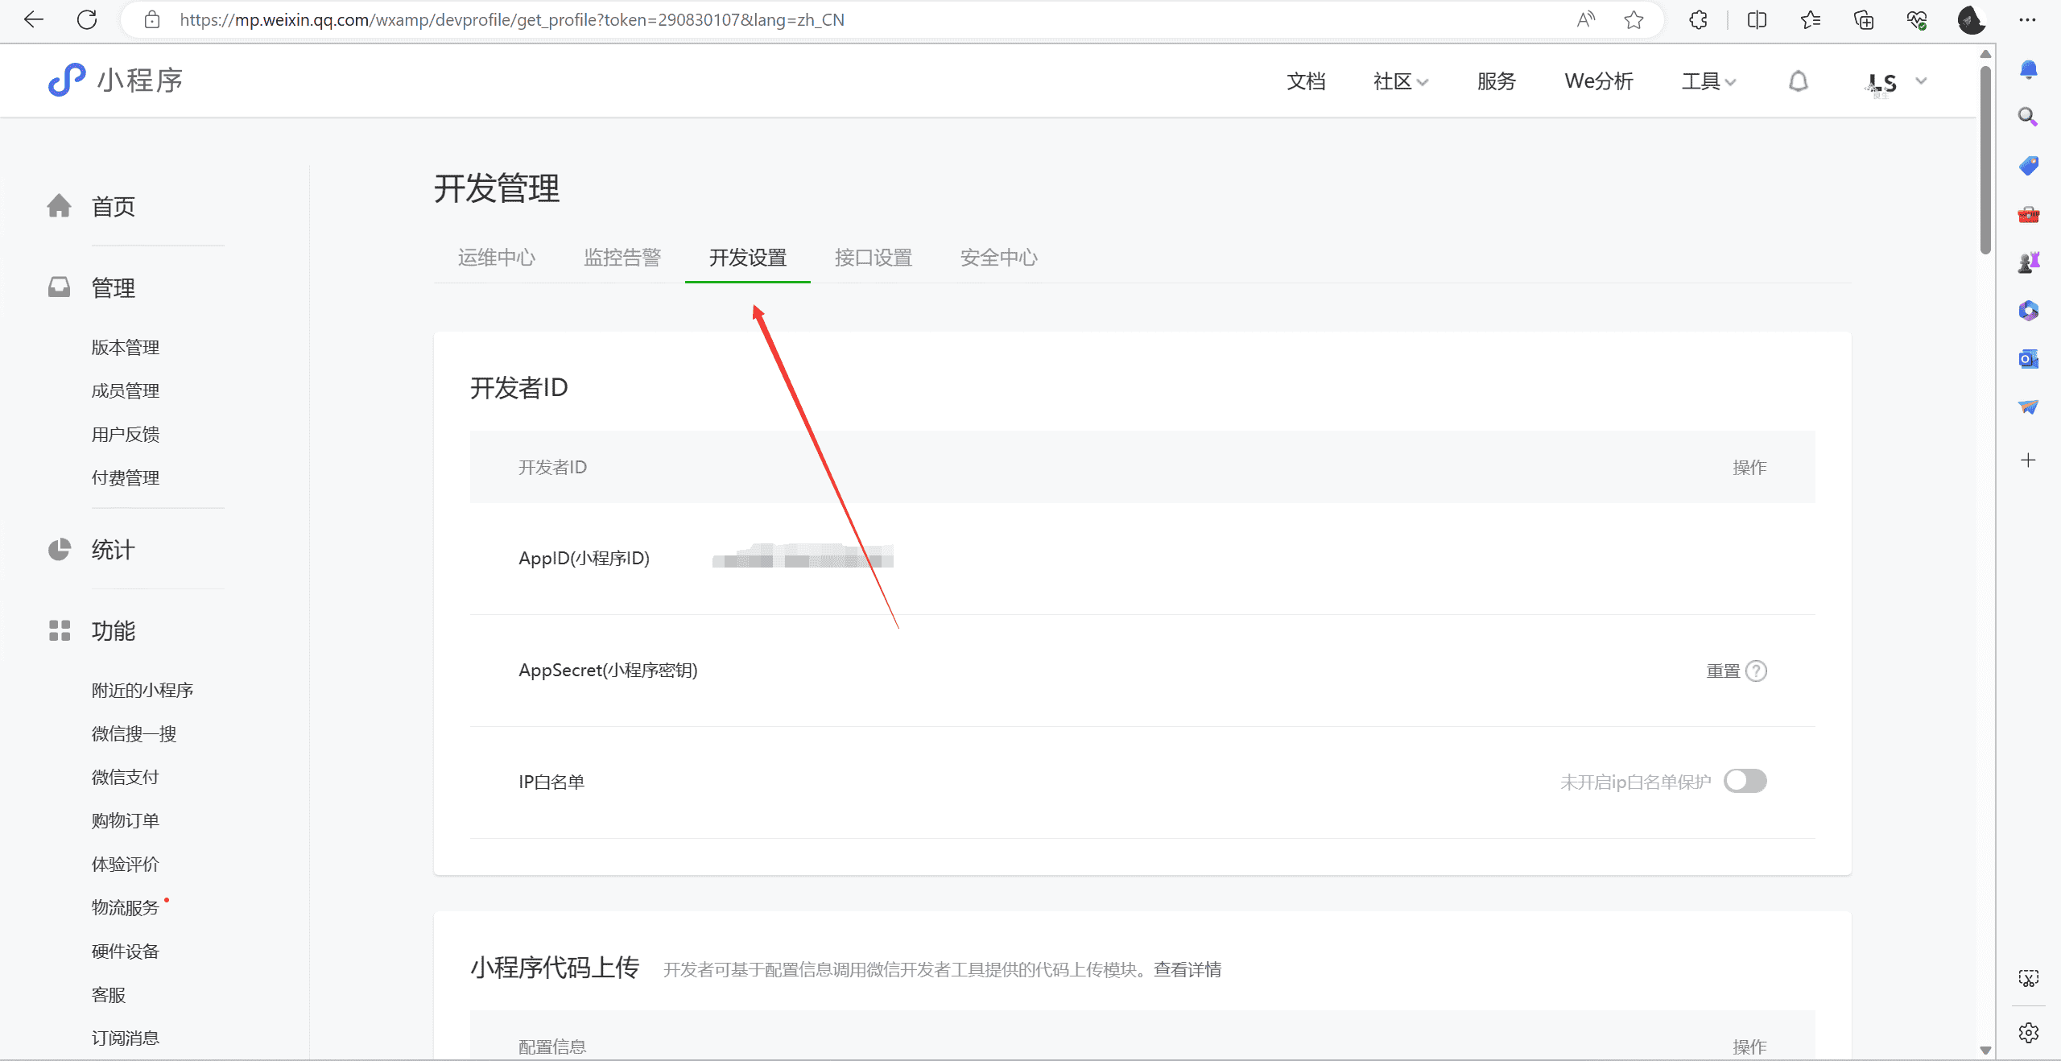The image size is (2061, 1061).
Task: Switch to the 接口设置 tab
Action: coord(873,258)
